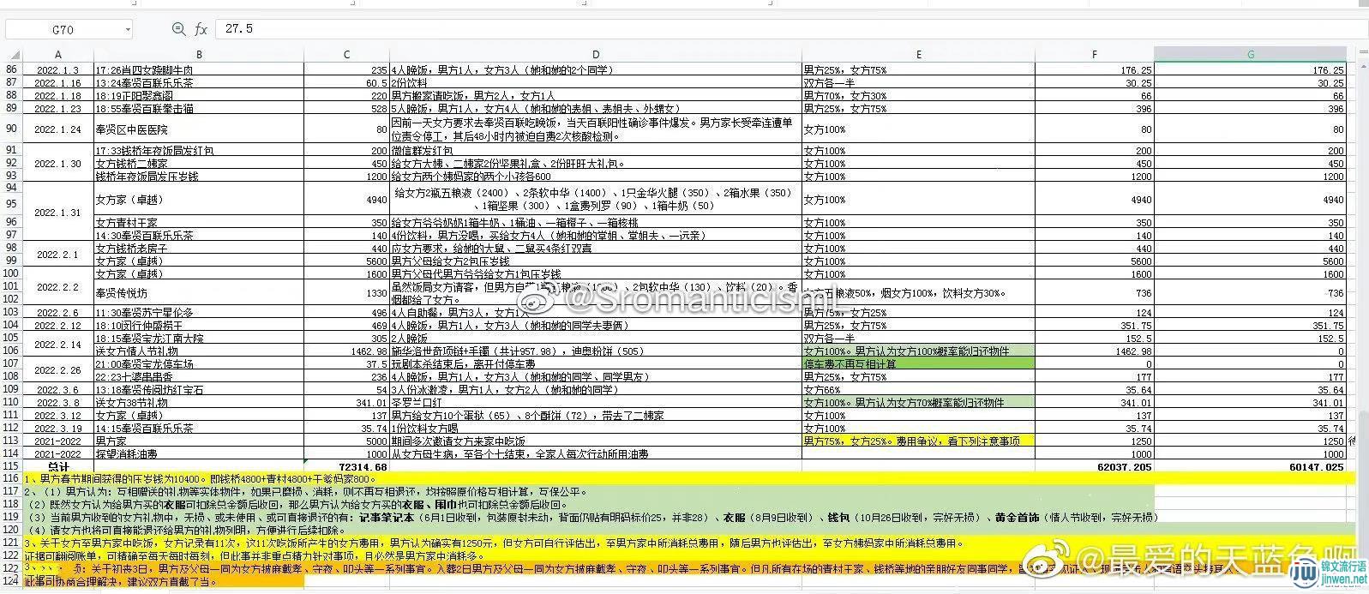This screenshot has width=1369, height=594.
Task: Click cell "奉贤区中医医院"
Action: click(x=199, y=129)
